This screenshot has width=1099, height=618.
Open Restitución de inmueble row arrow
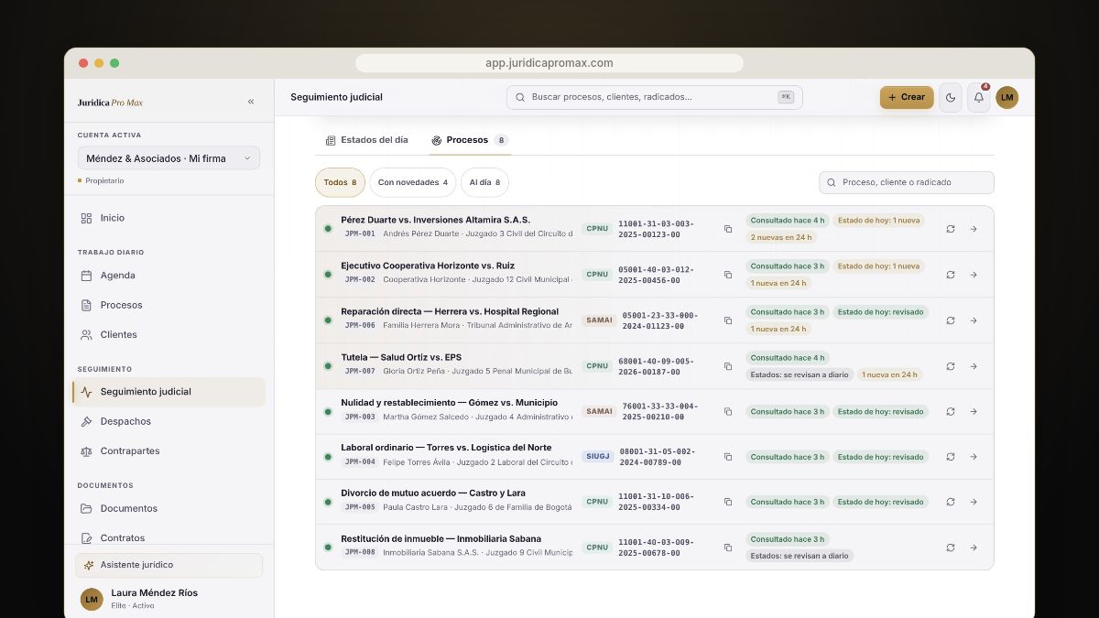pyautogui.click(x=974, y=548)
